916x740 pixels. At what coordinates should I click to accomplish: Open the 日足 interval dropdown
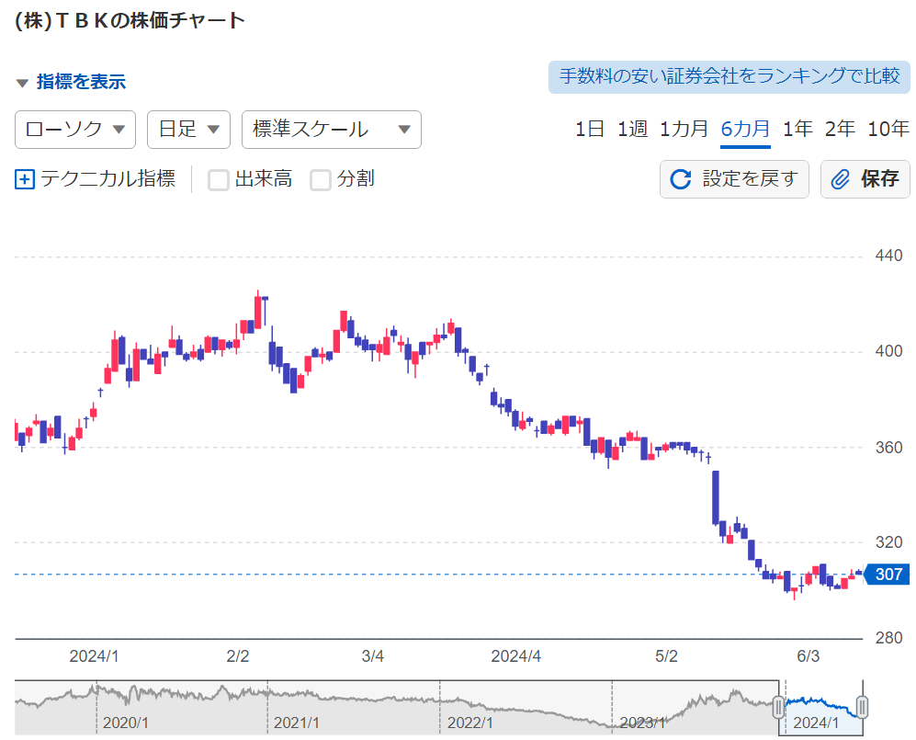point(188,130)
